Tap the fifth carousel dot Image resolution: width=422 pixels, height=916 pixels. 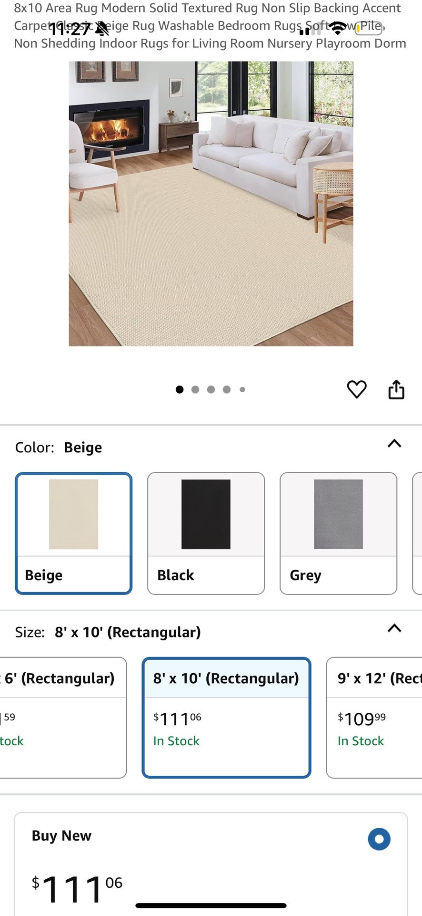[242, 389]
